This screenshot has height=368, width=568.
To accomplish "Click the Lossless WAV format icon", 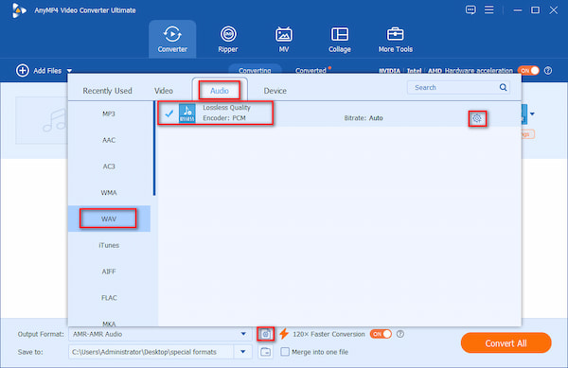I will point(187,114).
